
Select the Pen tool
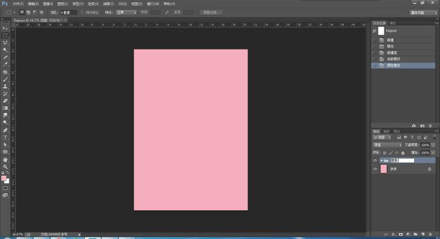[5, 131]
